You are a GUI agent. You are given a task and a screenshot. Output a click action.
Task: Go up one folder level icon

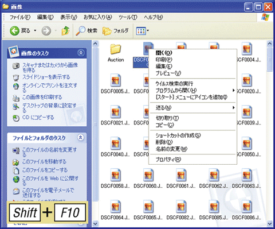click(x=65, y=30)
